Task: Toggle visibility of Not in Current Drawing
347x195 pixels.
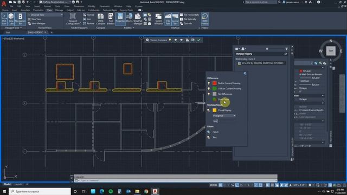Action: point(209,83)
